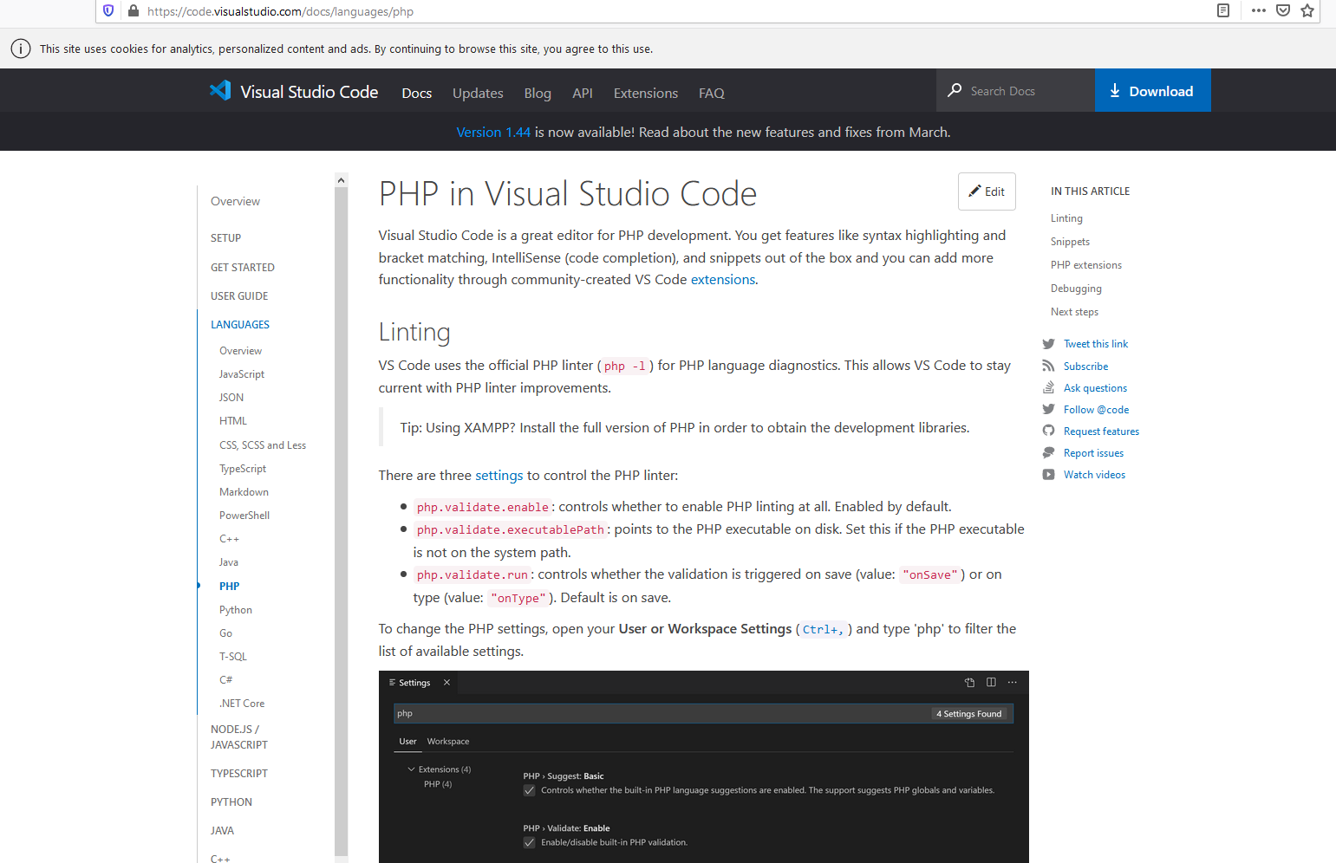Save page to Pocket icon
The image size is (1336, 863).
tap(1283, 10)
